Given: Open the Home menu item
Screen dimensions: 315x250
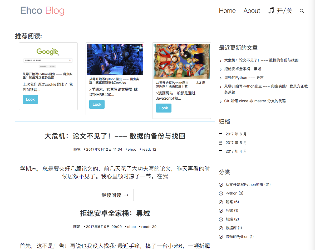Looking at the screenshot, I should pos(227,11).
